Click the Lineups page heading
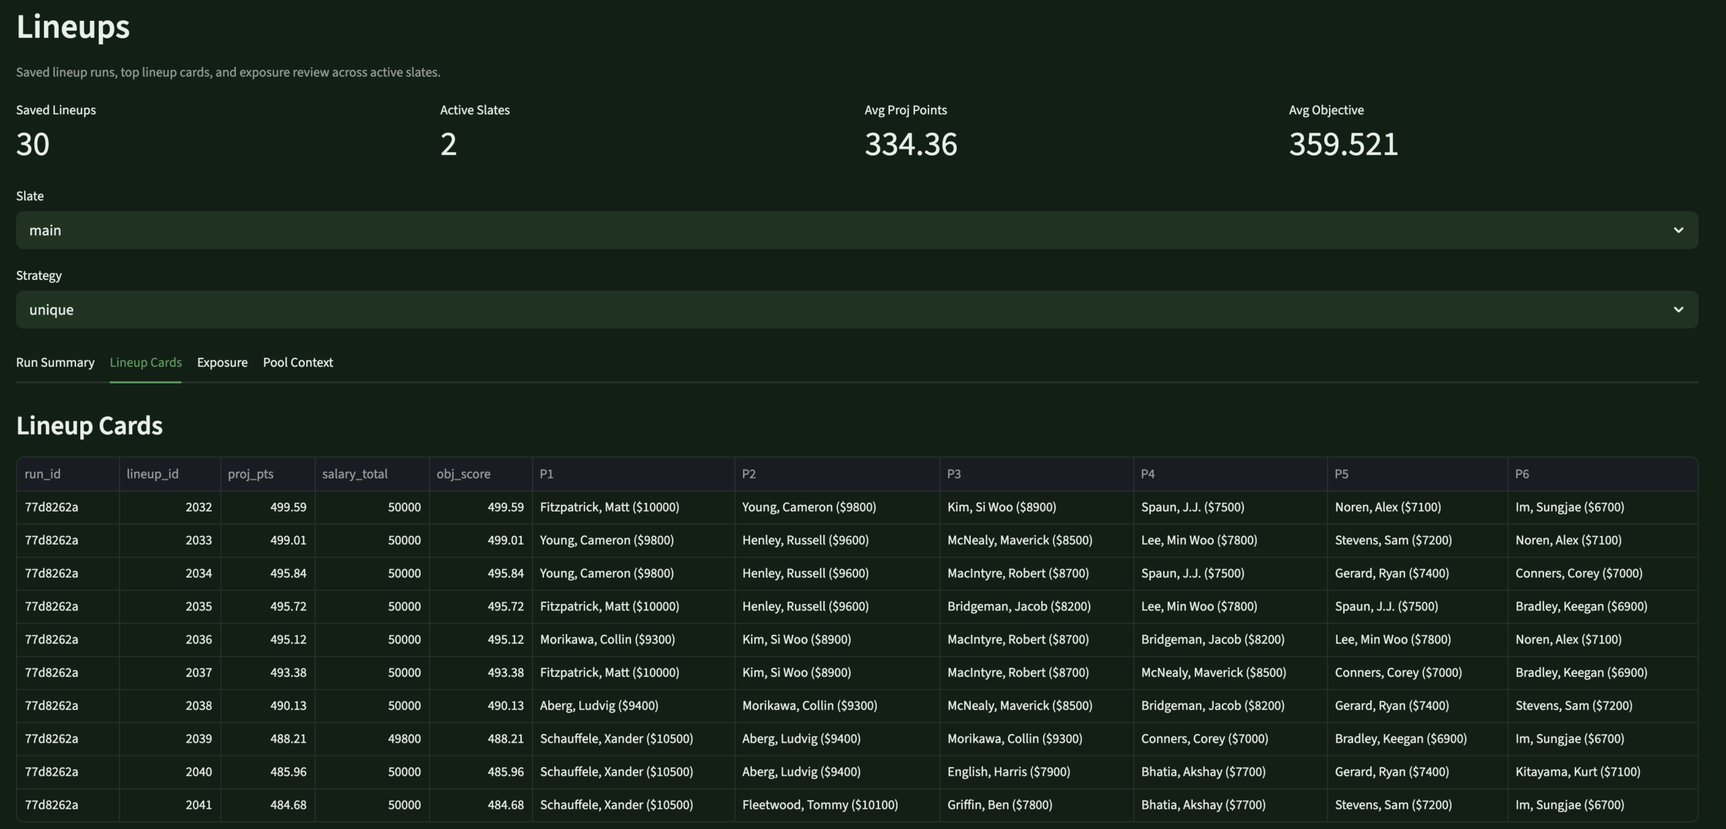 [x=72, y=27]
